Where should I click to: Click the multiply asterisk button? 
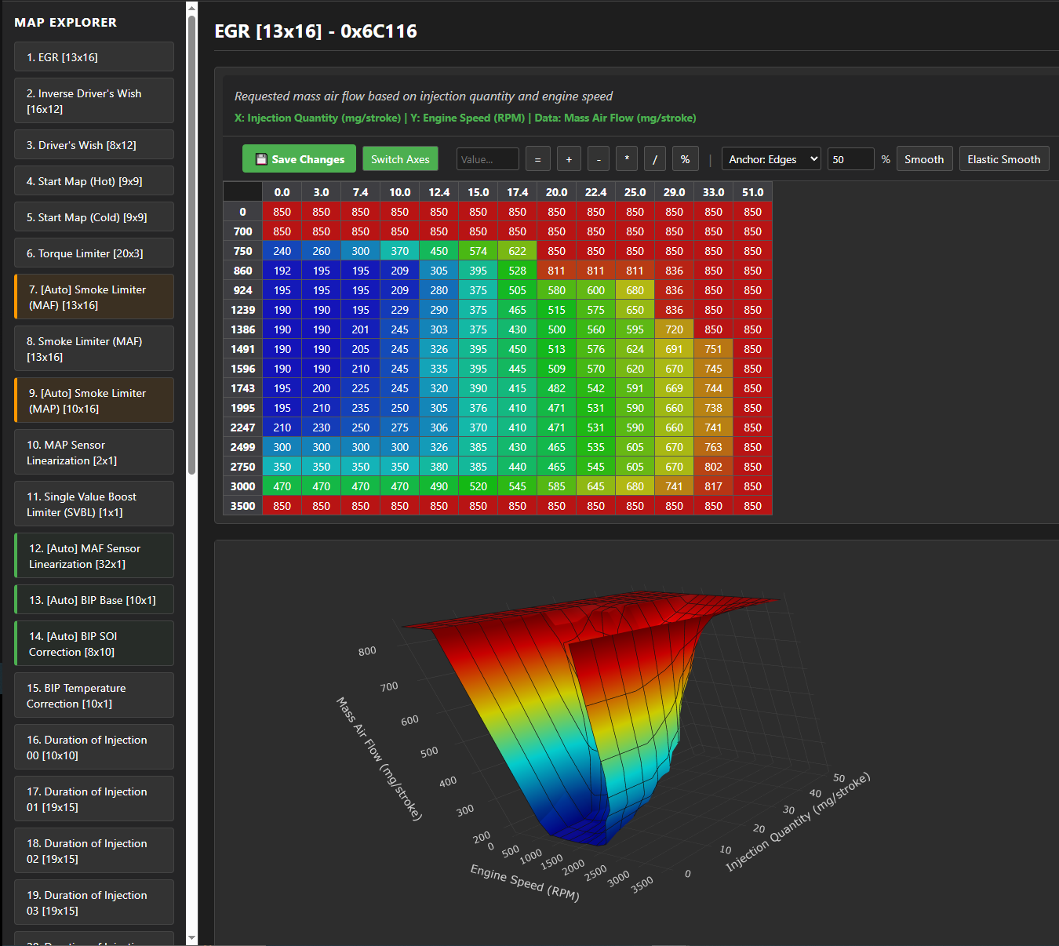[x=627, y=159]
